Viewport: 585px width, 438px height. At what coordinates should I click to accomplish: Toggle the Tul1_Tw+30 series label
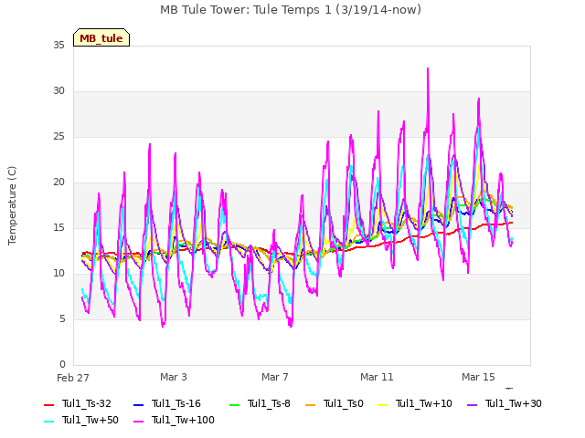(x=514, y=403)
